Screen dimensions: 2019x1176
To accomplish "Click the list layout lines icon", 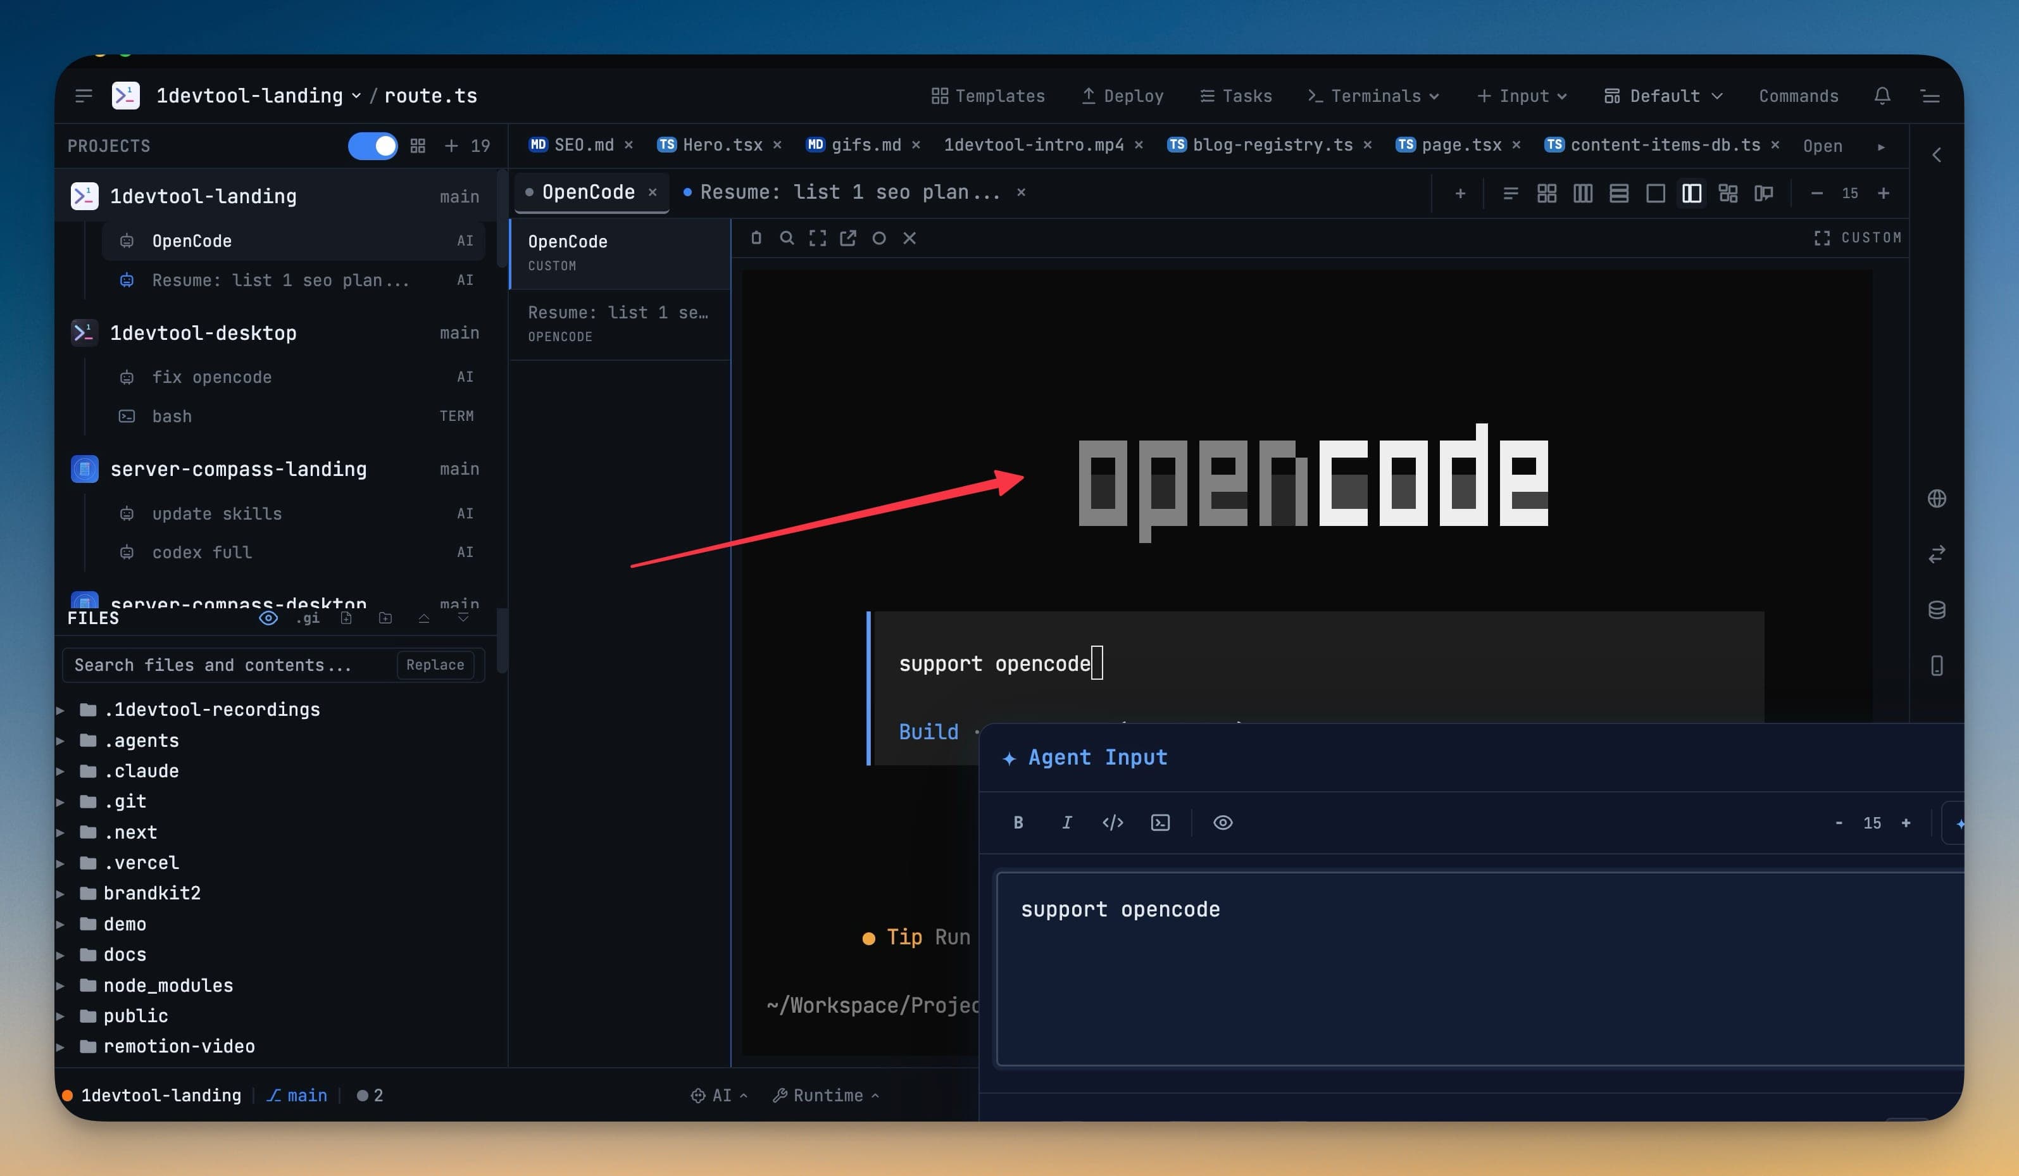I will pos(1510,193).
